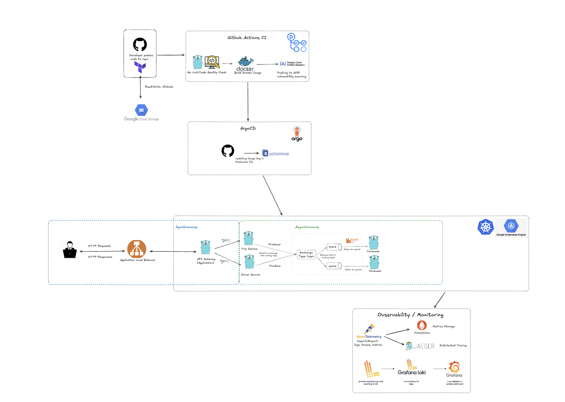
Task: Click the orange Grafana swirl logo
Action: [454, 367]
